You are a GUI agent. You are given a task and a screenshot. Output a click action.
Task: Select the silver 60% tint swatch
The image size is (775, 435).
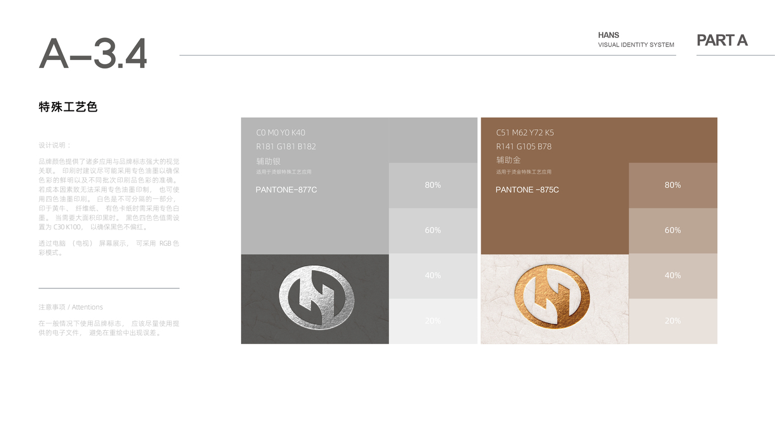(433, 231)
